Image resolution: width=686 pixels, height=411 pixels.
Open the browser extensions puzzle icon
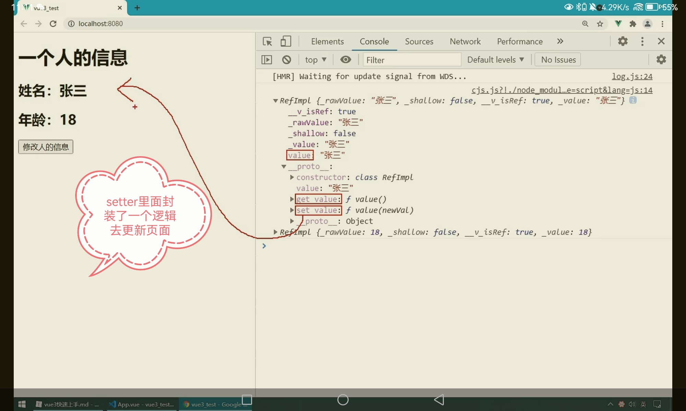[633, 24]
